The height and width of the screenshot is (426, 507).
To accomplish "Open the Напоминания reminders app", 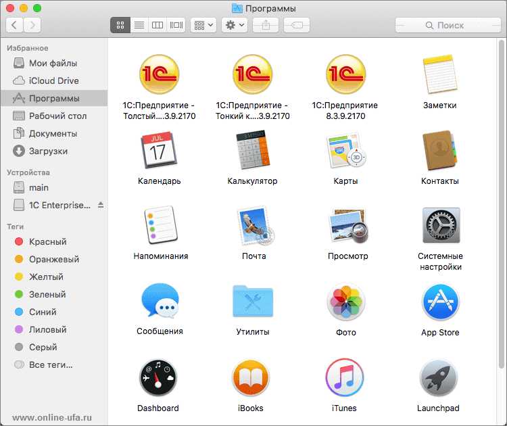I will click(161, 225).
